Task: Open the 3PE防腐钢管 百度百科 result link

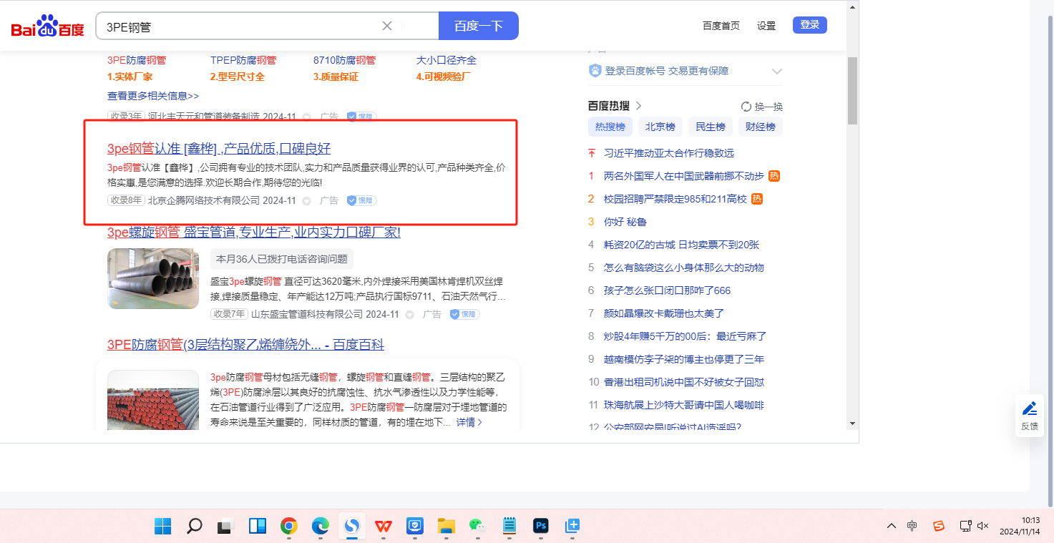Action: point(245,345)
